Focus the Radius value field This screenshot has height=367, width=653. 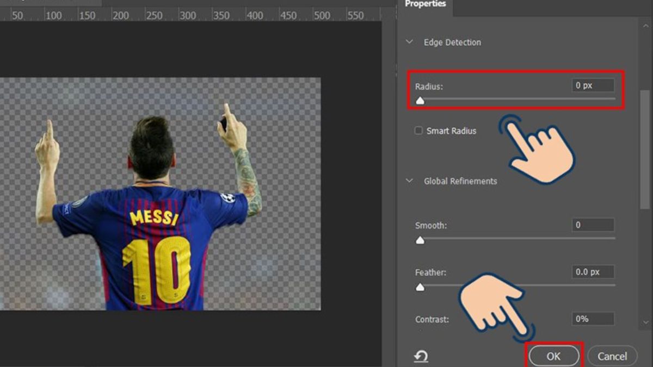coord(593,85)
